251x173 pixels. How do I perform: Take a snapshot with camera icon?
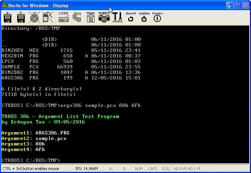pyautogui.click(x=104, y=17)
